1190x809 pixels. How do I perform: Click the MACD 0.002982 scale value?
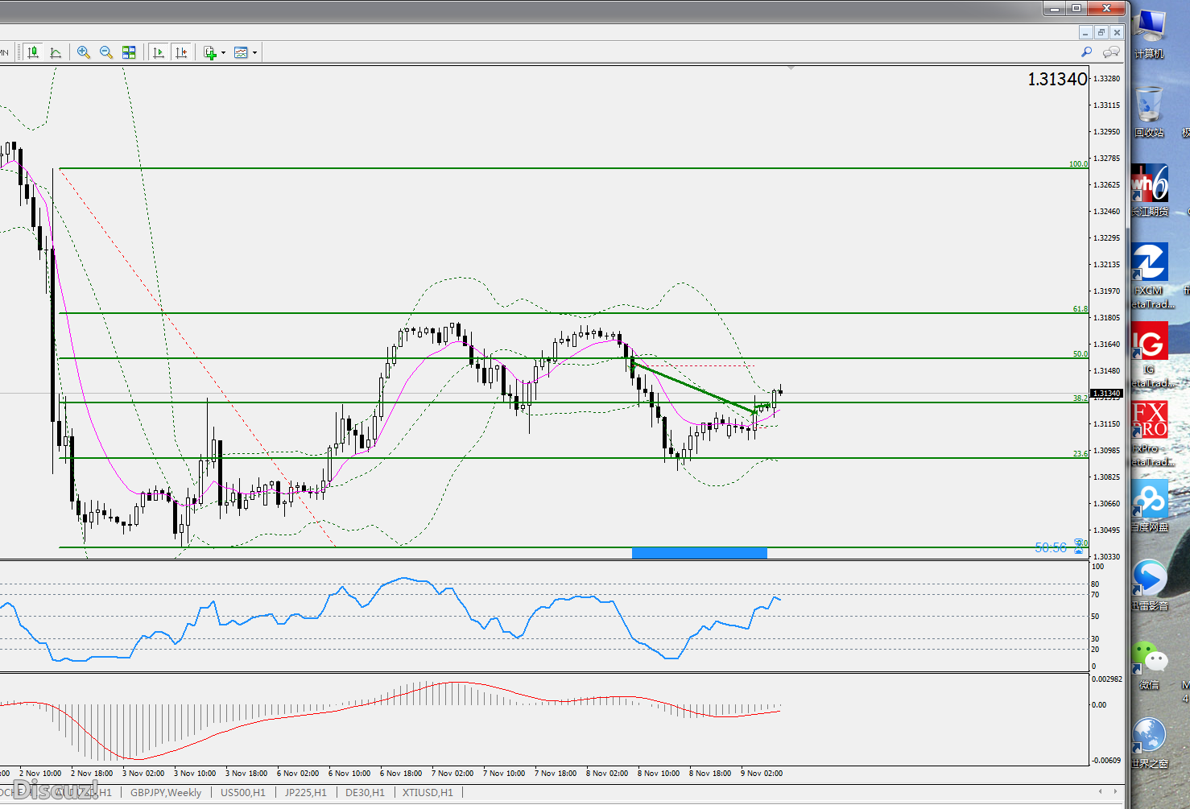[x=1107, y=679]
